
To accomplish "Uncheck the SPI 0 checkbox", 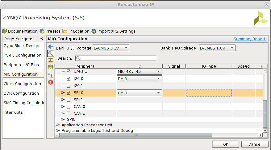I will [69, 93].
